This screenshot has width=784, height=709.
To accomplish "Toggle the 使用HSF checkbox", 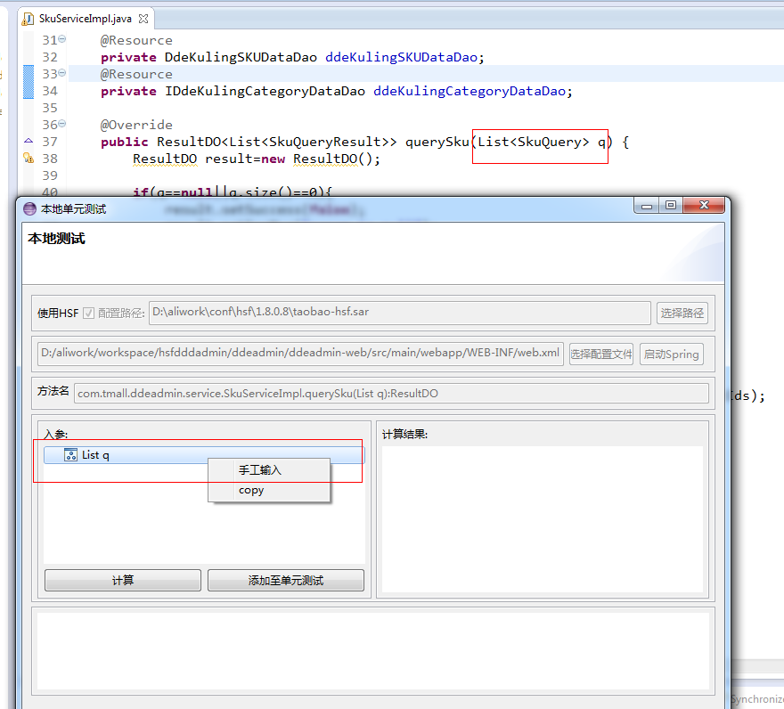I will [x=88, y=313].
